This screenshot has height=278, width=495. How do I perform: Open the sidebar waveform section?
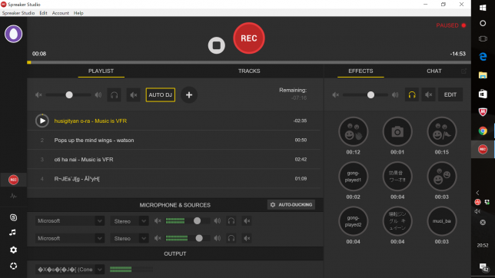click(x=13, y=196)
